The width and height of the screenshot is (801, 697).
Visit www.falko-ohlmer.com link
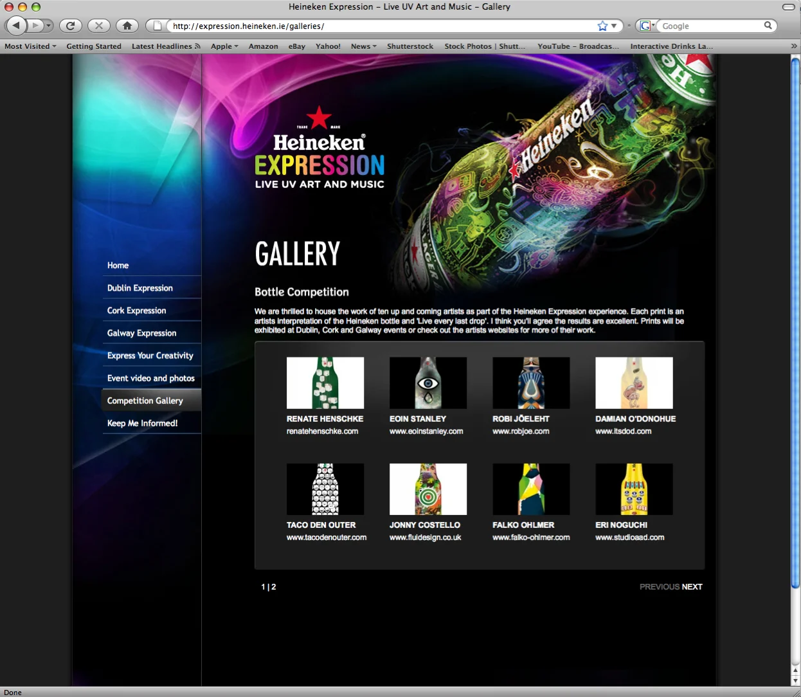pos(531,538)
